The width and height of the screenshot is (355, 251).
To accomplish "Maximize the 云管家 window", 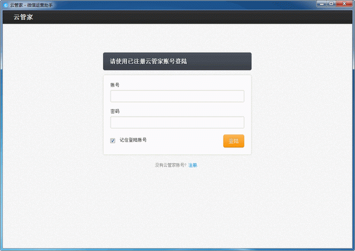I will coord(331,4).
